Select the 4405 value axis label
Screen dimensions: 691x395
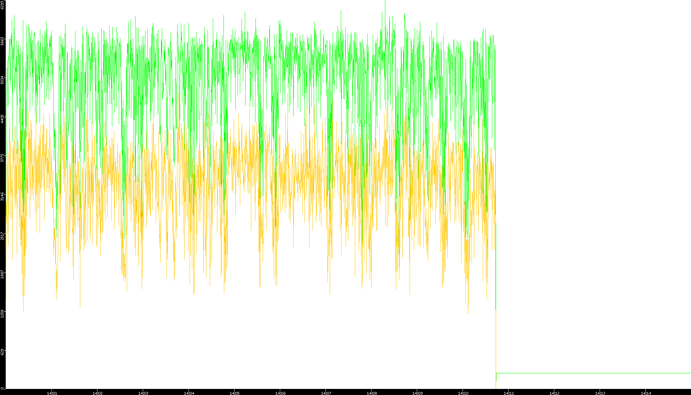tap(2, 119)
